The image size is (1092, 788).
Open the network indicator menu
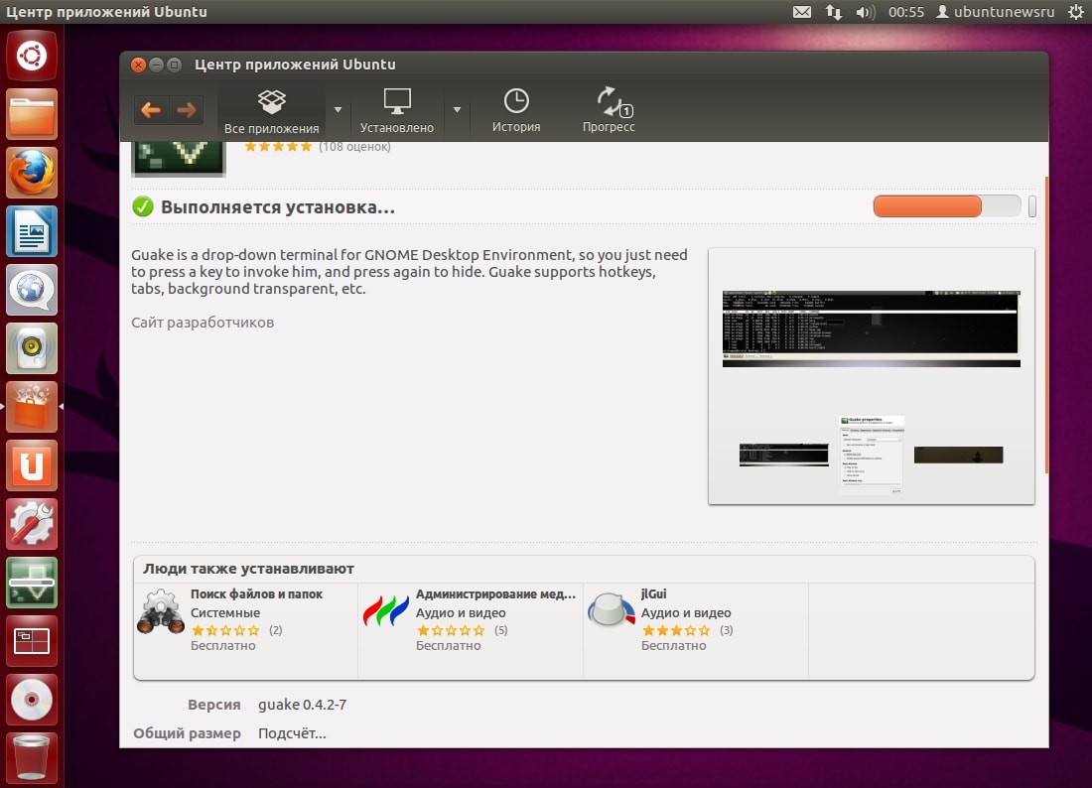(x=834, y=12)
